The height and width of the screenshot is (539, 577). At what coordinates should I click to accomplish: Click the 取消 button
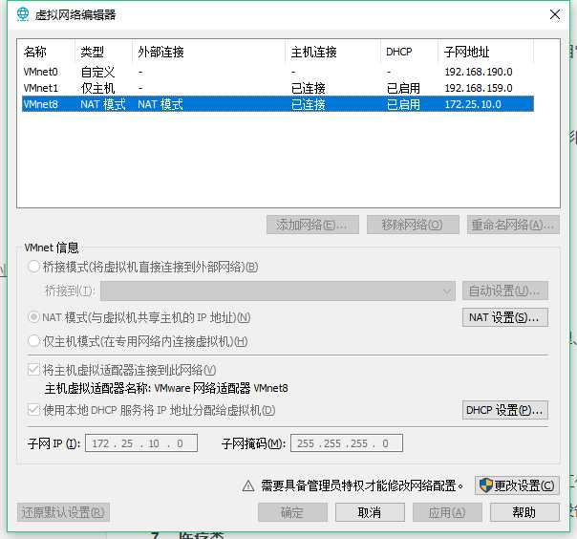point(370,512)
